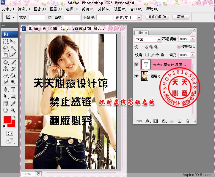Select the Clone Stamp tool
This screenshot has height=177, width=215.
pyautogui.click(x=6, y=69)
